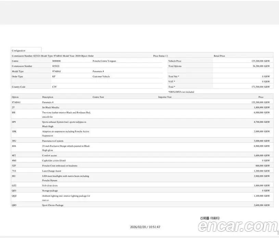Click the "Vehicle Price" label
This screenshot has width=279, height=238.
[x=175, y=61]
